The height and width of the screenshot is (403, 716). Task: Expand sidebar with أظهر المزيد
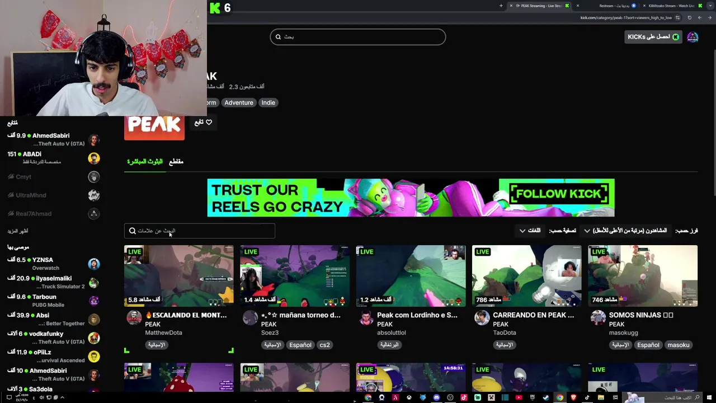click(18, 231)
